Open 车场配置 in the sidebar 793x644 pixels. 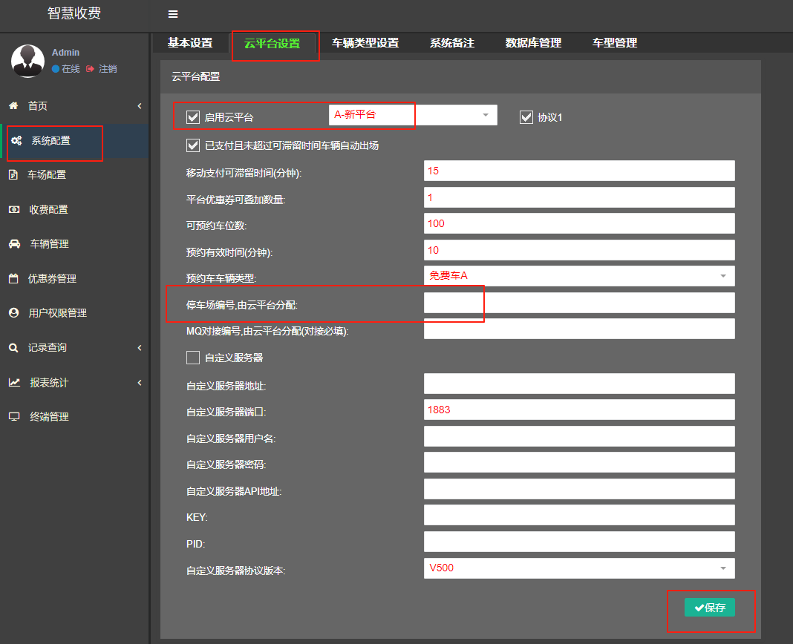(x=47, y=175)
